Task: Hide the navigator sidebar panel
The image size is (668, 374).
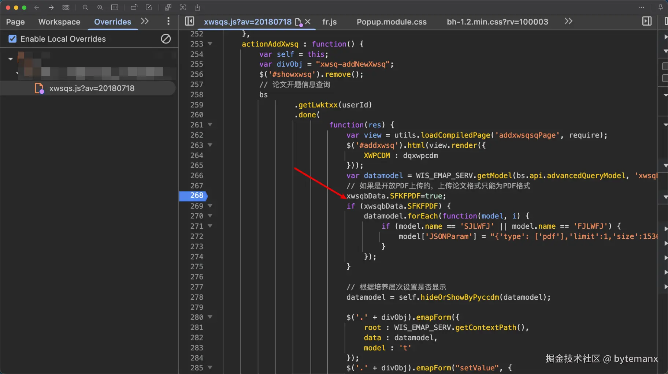Action: click(189, 21)
